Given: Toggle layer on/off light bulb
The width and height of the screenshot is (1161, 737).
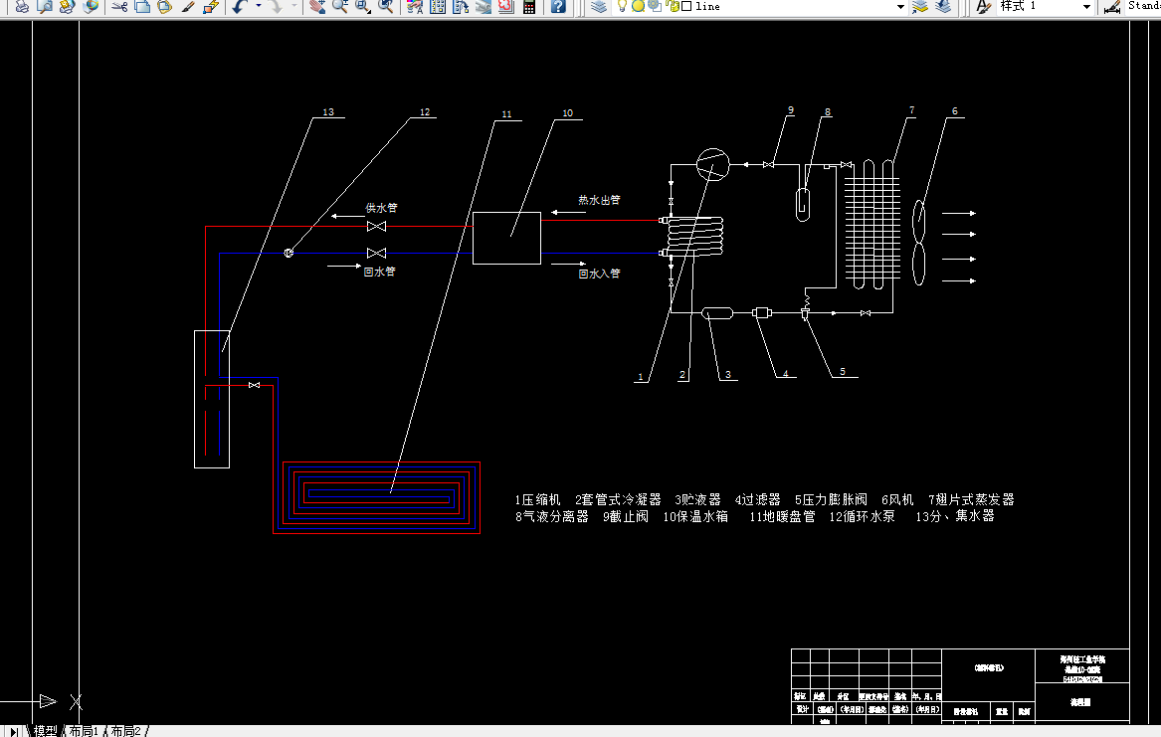Looking at the screenshot, I should tap(622, 6).
